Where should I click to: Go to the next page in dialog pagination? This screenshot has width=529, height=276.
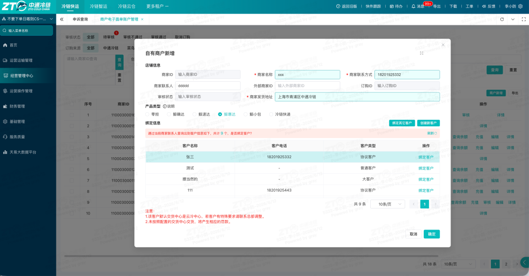(436, 204)
